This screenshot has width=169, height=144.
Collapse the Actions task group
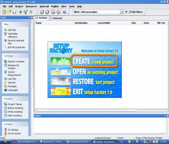coord(26,124)
